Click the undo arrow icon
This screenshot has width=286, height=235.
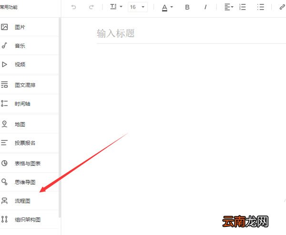point(73,7)
